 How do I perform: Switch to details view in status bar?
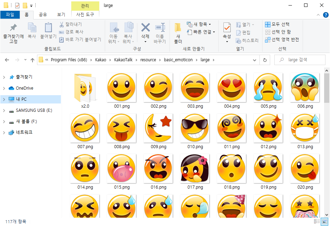pyautogui.click(x=317, y=222)
